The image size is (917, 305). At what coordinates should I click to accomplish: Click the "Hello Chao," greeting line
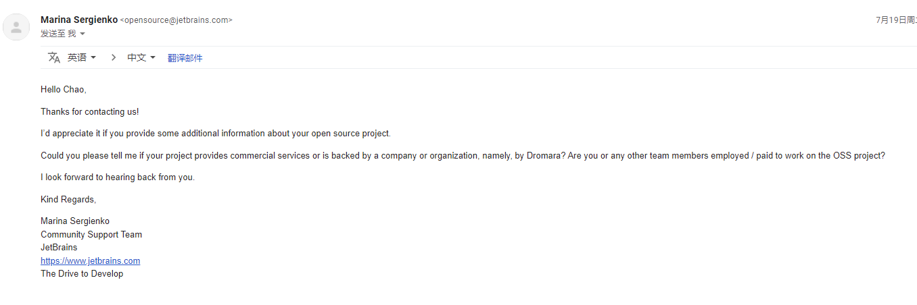tap(64, 89)
